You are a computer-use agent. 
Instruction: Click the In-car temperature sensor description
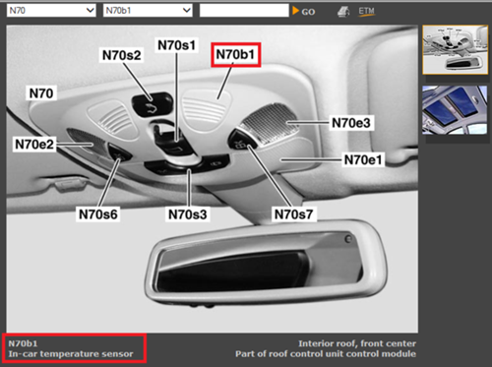click(71, 354)
